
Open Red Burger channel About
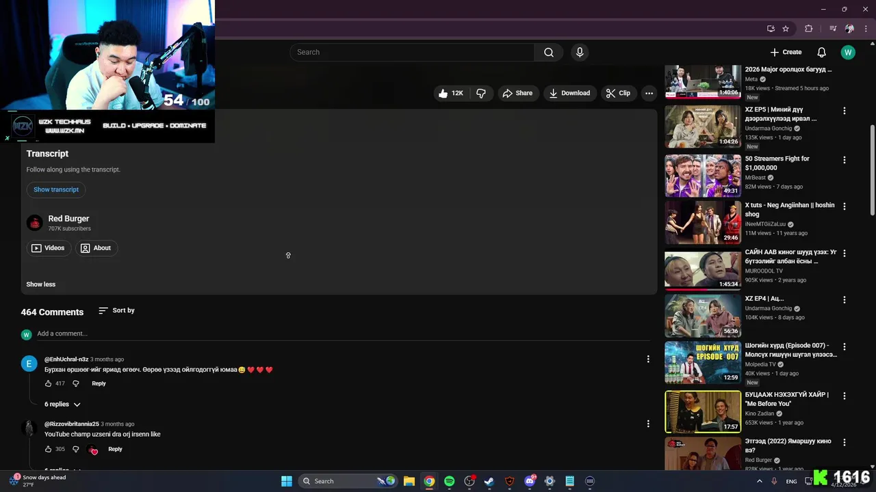tap(95, 248)
